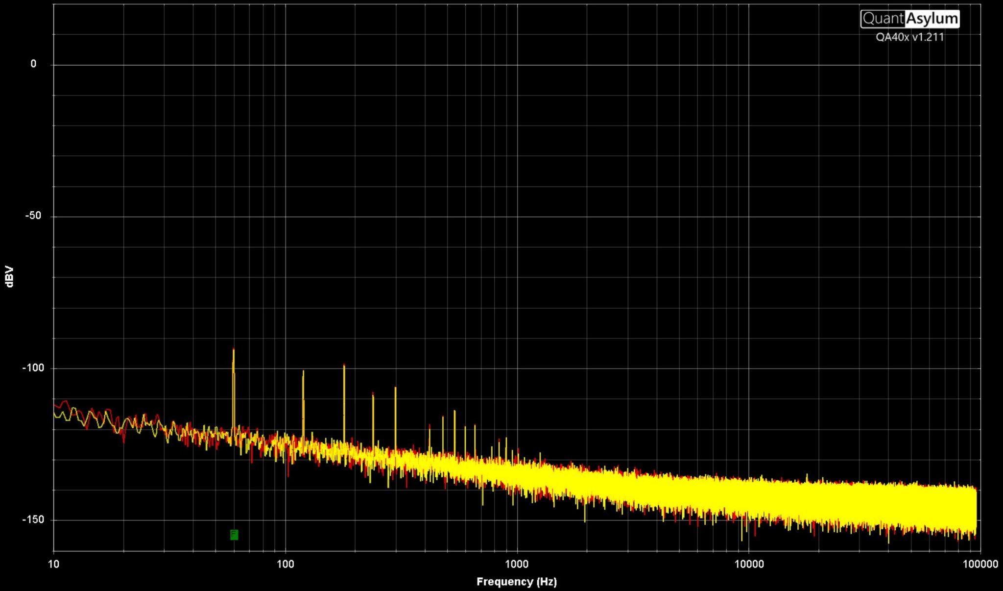This screenshot has width=1003, height=591.
Task: Click the 0 tick label on the dBV axis
Action: click(33, 64)
